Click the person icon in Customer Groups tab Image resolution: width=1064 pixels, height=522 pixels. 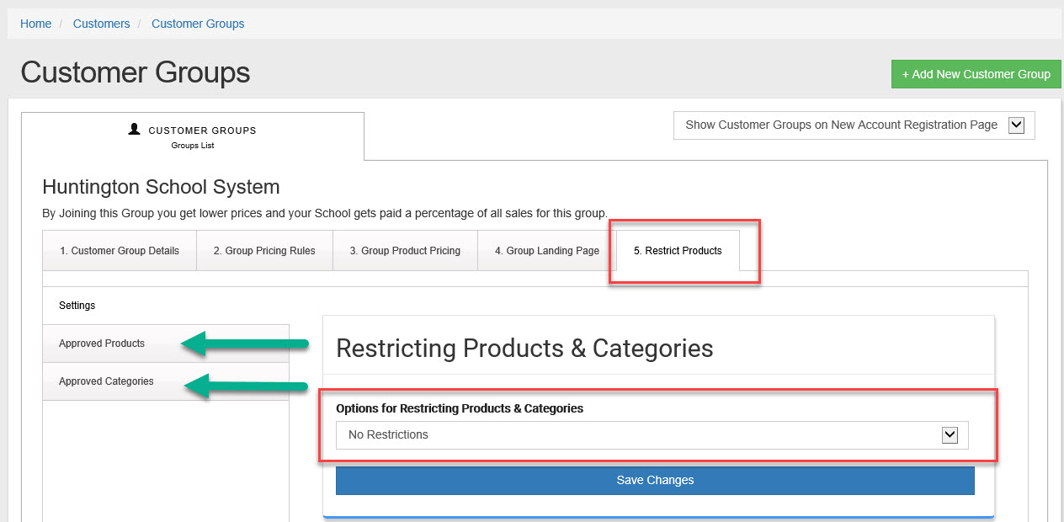[x=134, y=130]
